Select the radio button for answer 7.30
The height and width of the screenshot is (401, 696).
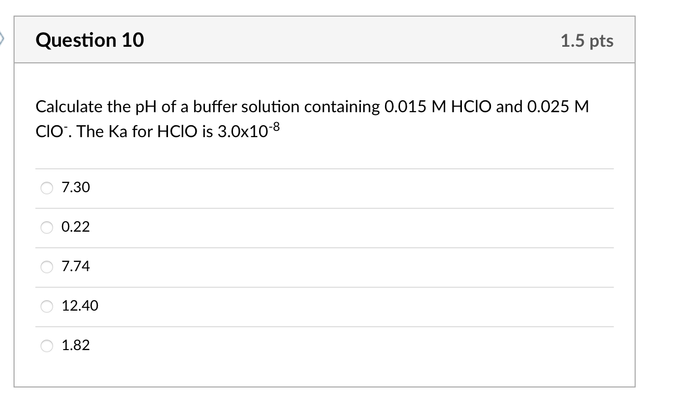tap(46, 188)
